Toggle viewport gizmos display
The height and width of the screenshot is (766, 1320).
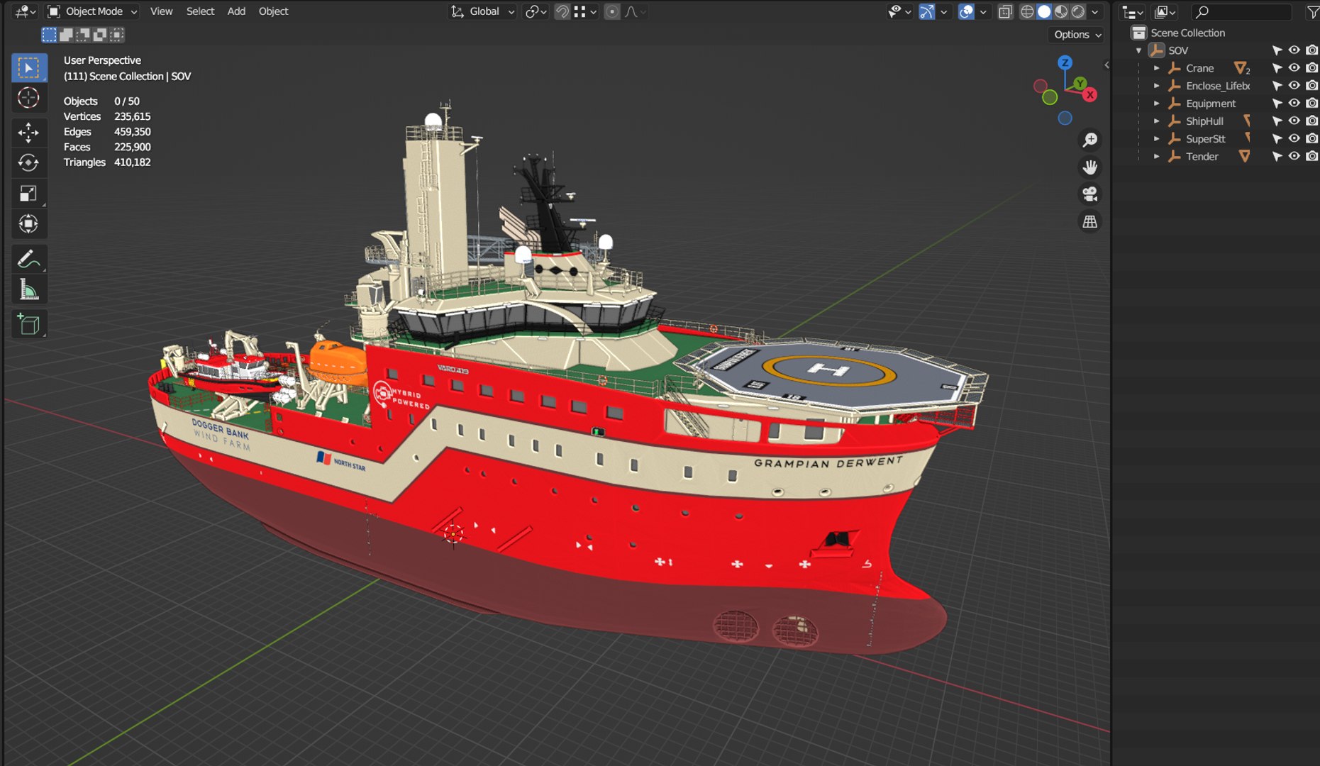(x=926, y=12)
